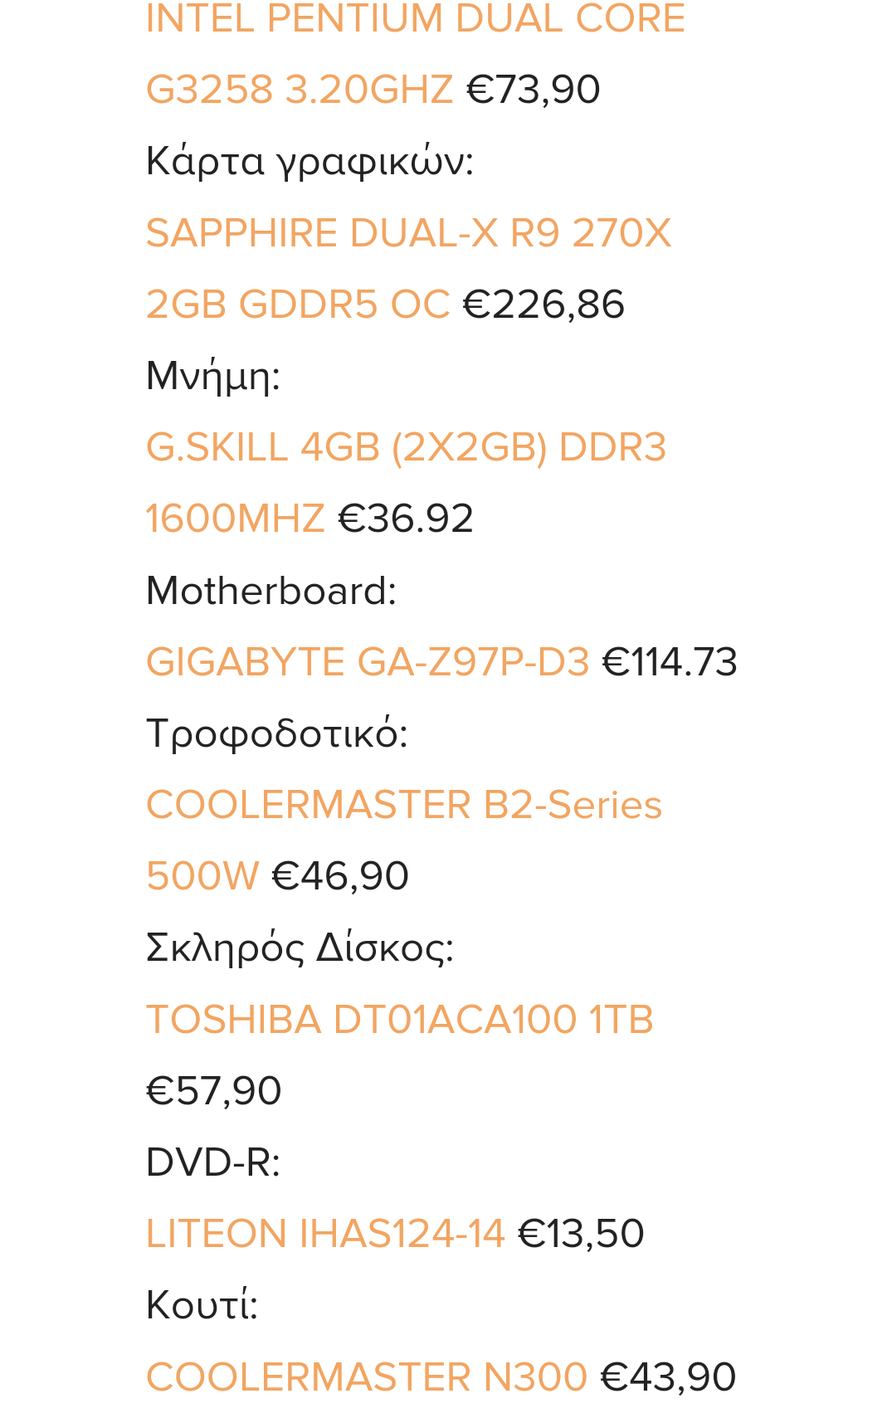Click the Τροφοδοτικό label
Viewport: 887px width, 1408px height.
(x=276, y=733)
